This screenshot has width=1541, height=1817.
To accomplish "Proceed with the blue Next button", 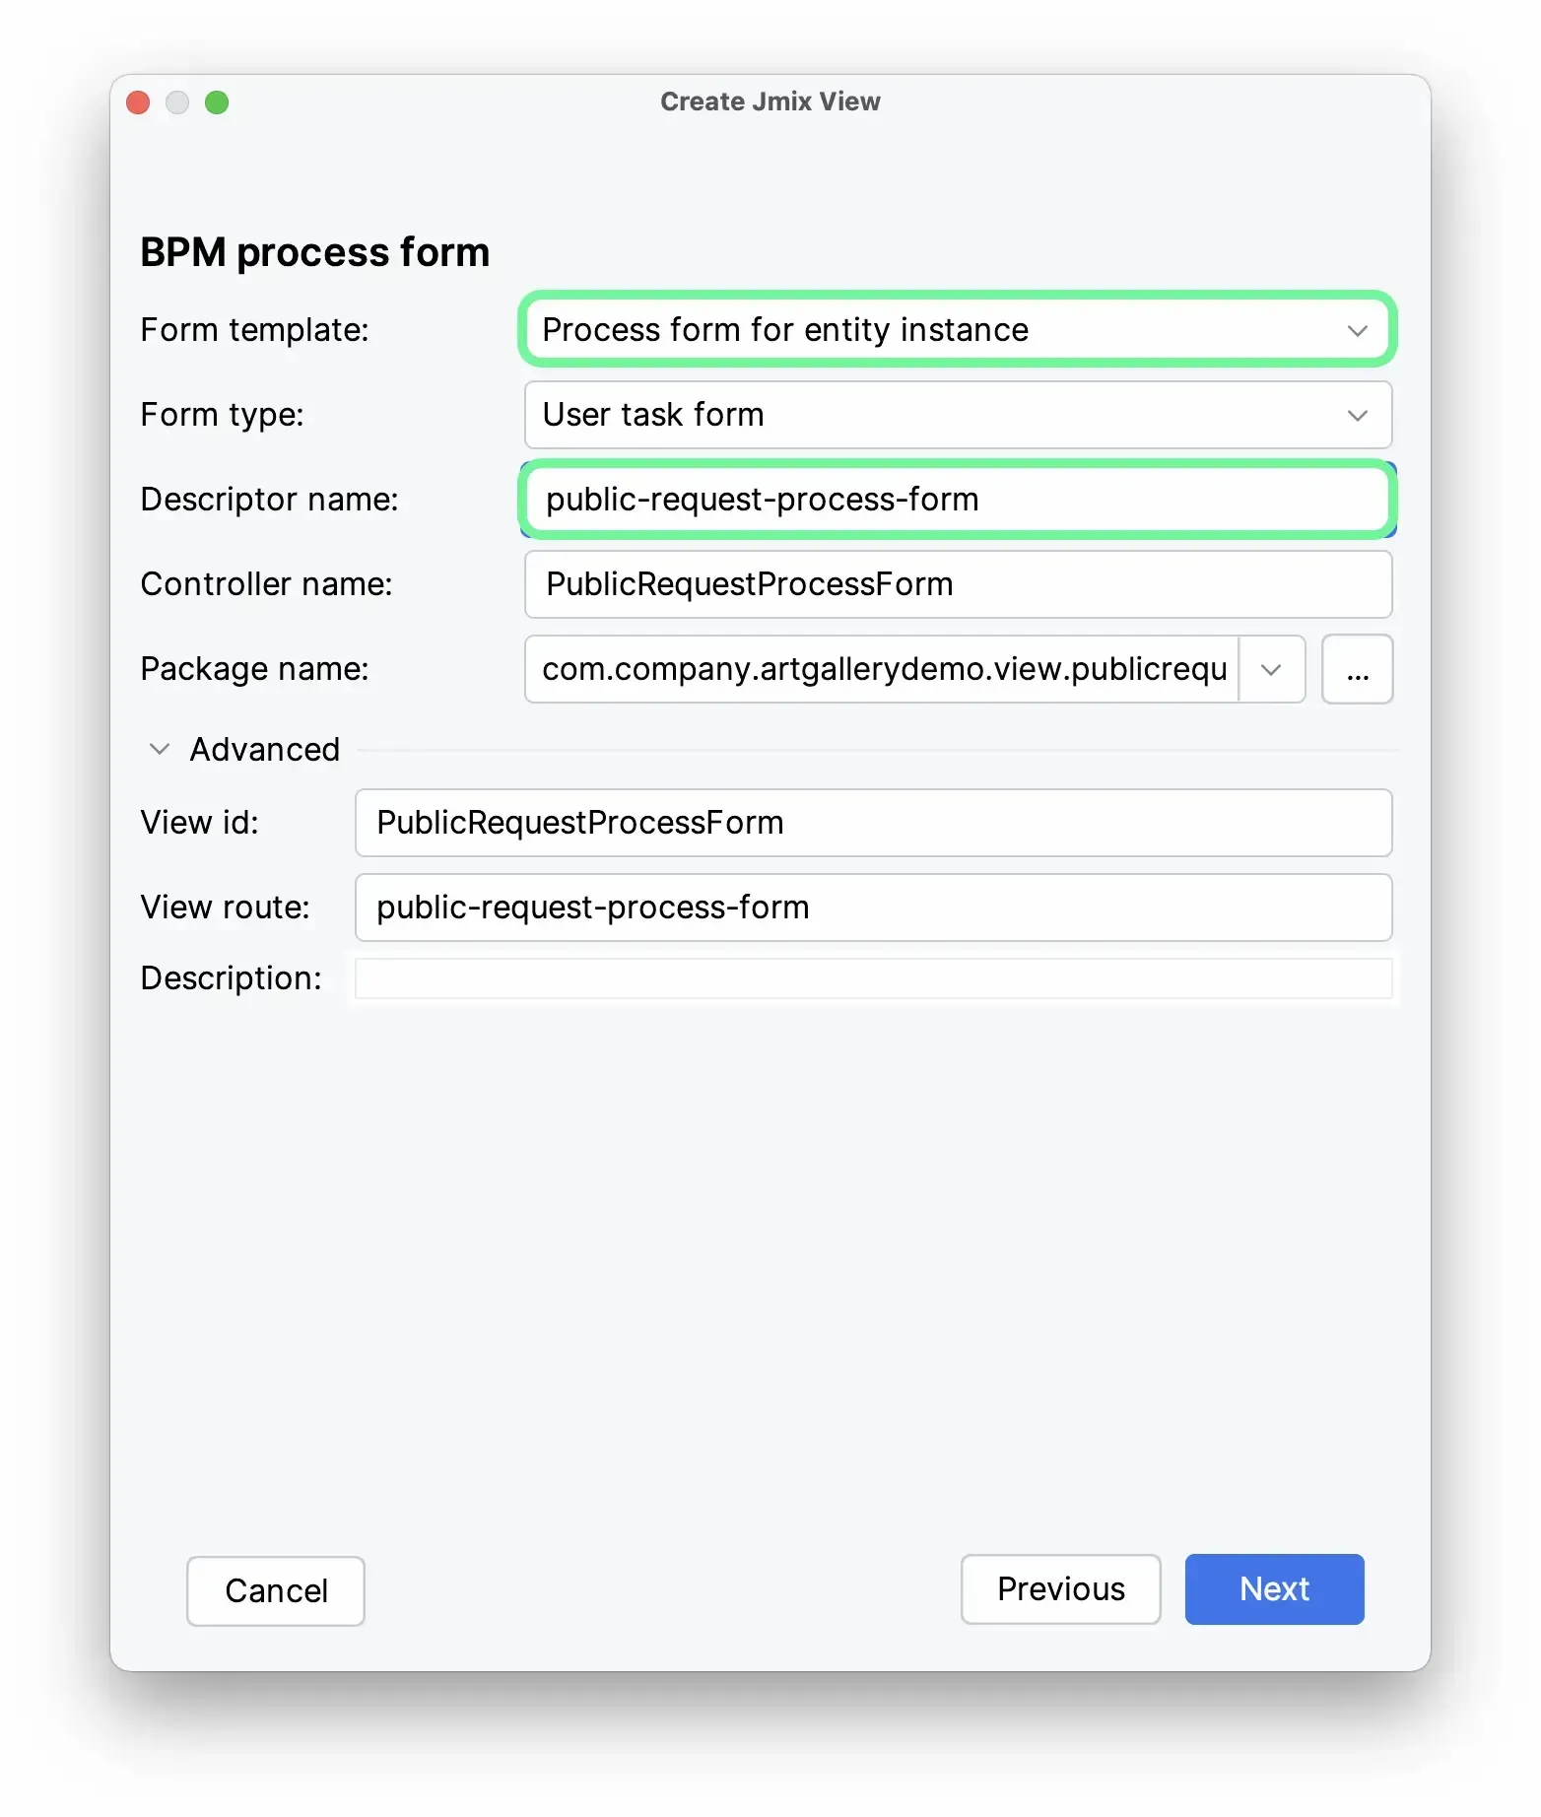I will coord(1274,1589).
